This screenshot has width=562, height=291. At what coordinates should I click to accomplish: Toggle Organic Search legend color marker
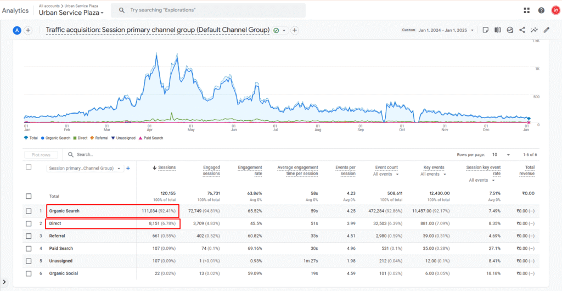(x=43, y=138)
